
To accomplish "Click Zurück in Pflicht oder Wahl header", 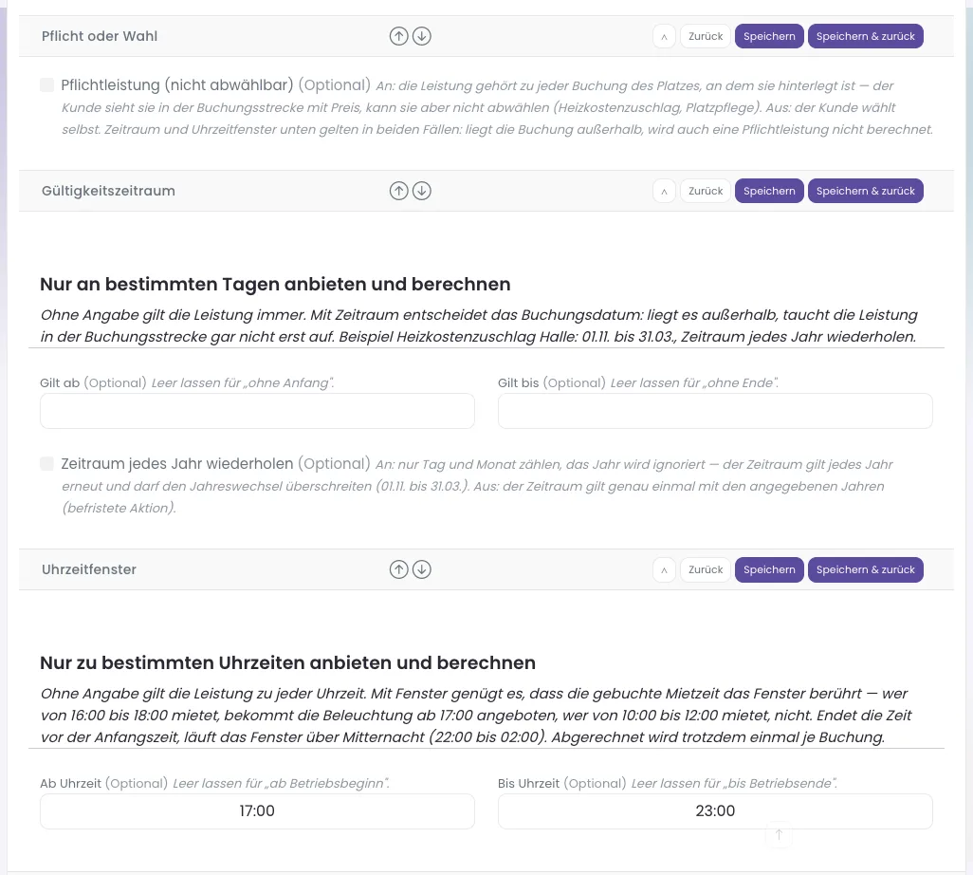I will [706, 36].
